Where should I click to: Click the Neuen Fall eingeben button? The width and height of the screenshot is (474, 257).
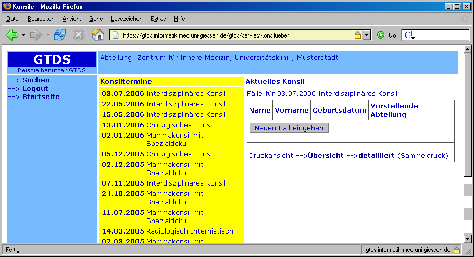[x=289, y=128]
